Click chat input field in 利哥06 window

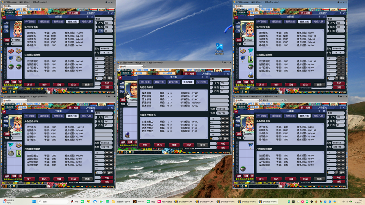coord(31,92)
